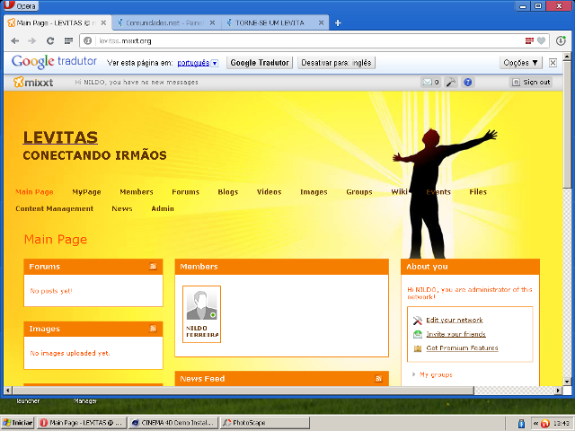Close the Comunidades.net tab
575x431 pixels.
(x=212, y=22)
